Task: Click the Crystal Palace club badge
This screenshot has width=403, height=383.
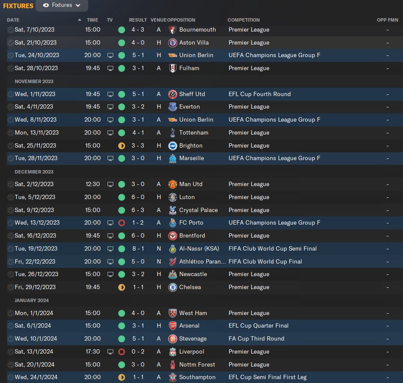Action: 172,210
